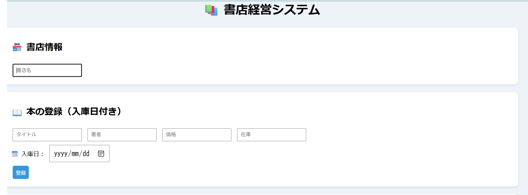Select the yyyy year segment of date
The image size is (528, 195).
point(61,154)
